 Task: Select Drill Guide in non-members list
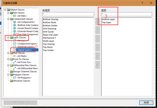pos(48,32)
